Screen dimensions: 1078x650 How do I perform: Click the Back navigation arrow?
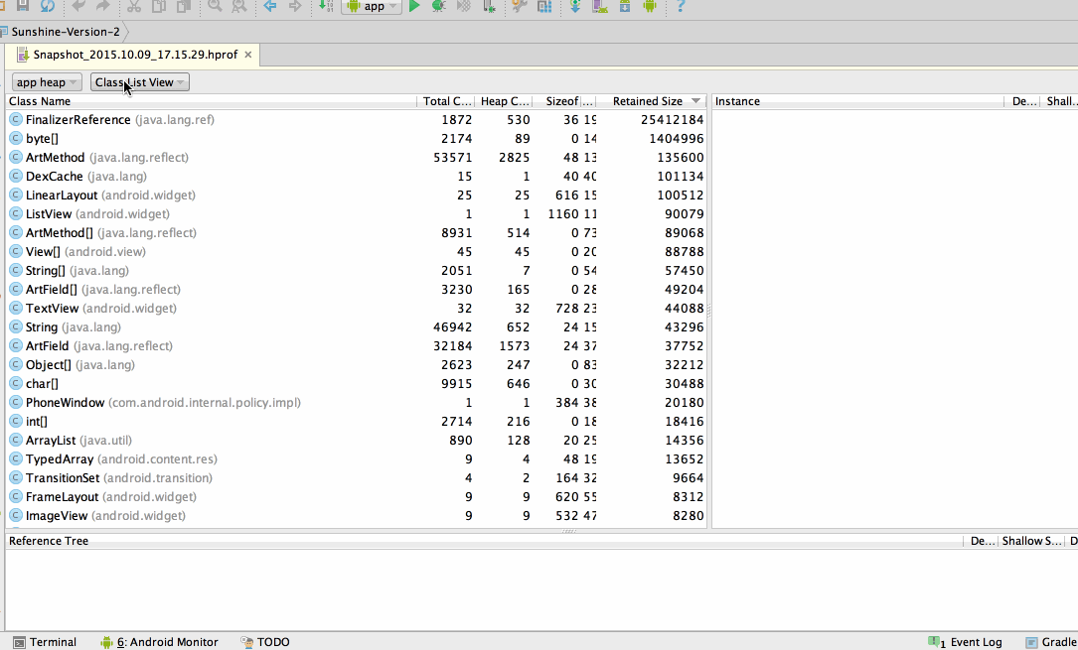[270, 6]
